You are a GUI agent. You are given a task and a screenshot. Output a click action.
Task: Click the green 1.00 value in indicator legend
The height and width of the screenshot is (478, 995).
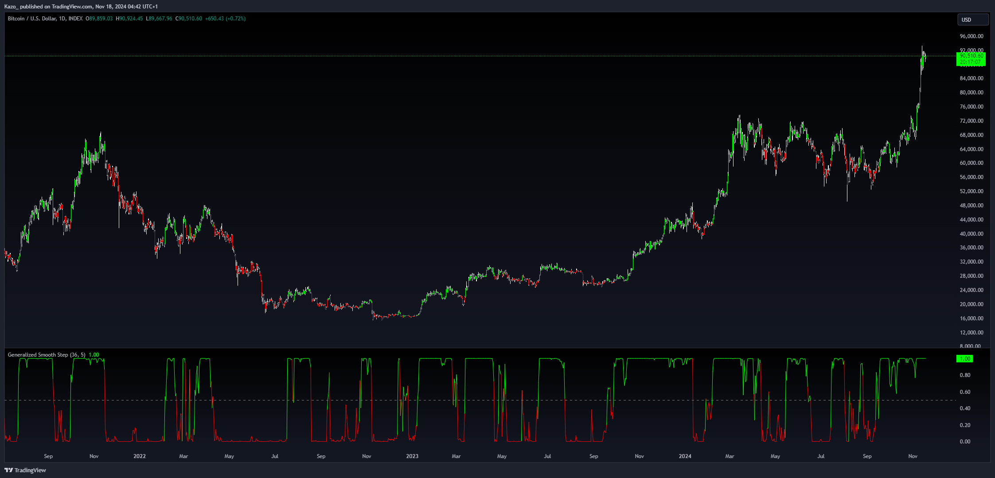(94, 355)
